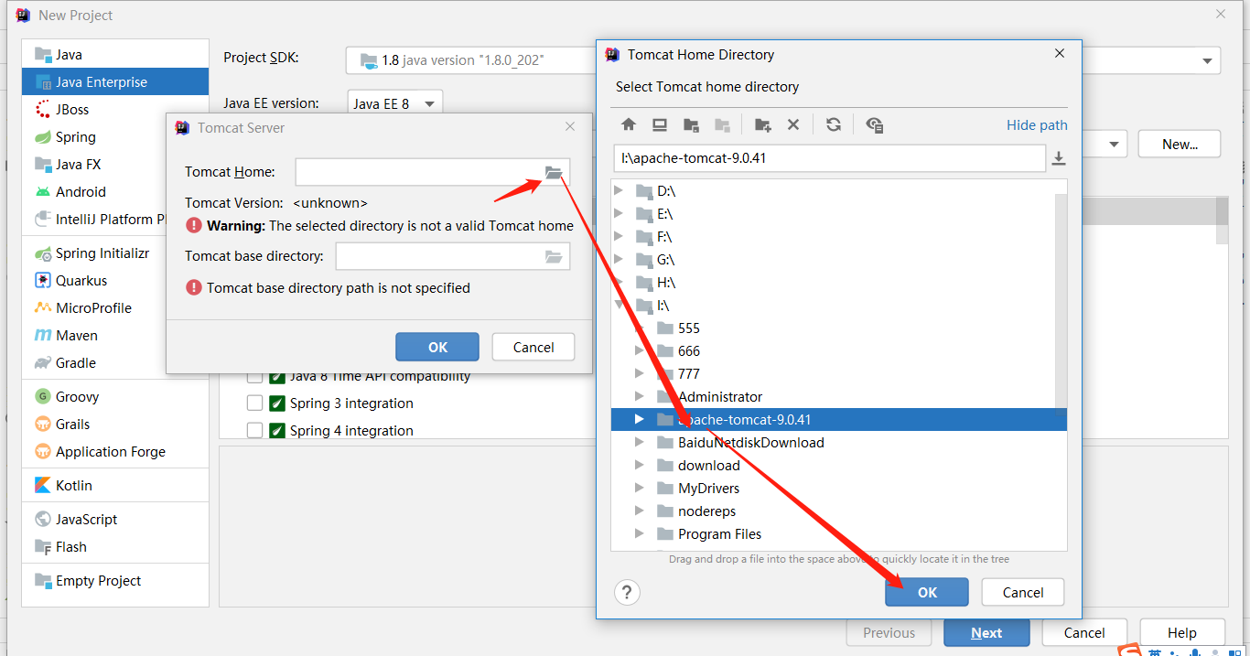Screen dimensions: 1250x656
Task: Click the Tomcat base directory field
Action: pos(439,256)
